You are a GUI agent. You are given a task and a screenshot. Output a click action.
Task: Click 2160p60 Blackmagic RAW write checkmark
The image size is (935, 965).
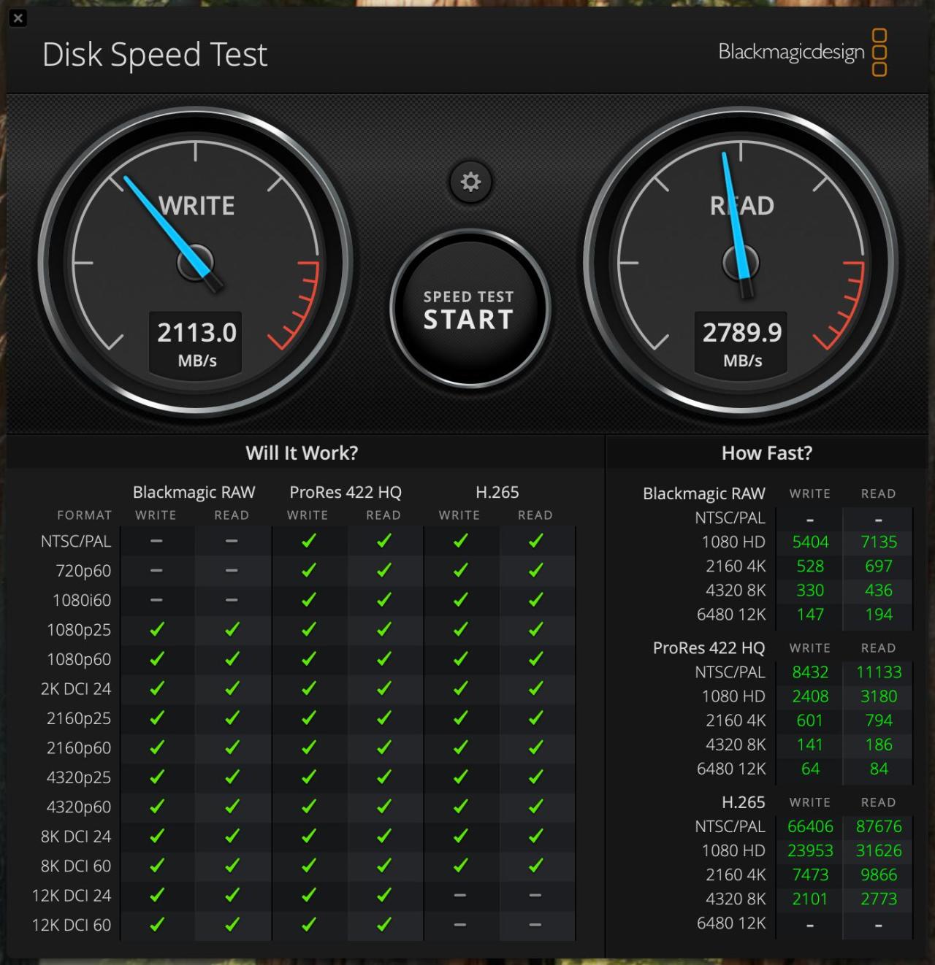(156, 747)
